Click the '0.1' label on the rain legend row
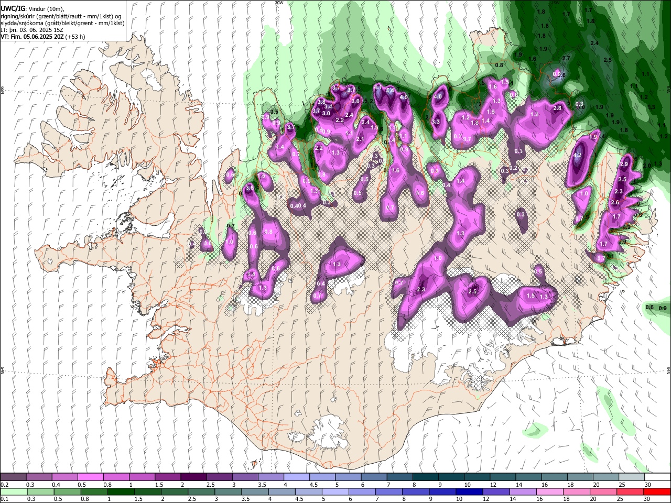Image resolution: width=671 pixels, height=503 pixels. (4, 499)
